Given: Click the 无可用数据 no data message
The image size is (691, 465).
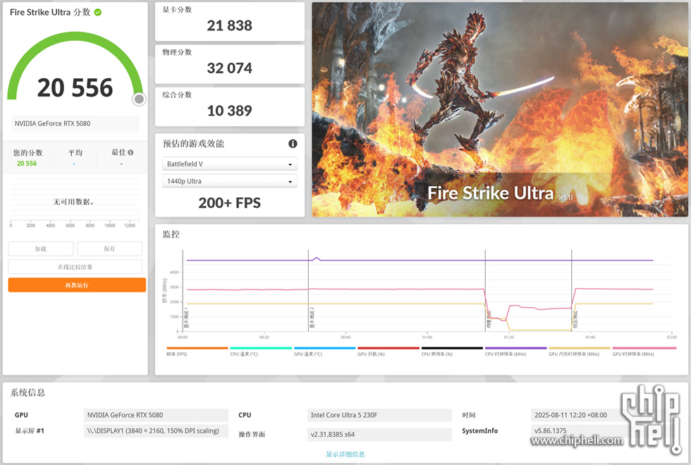Looking at the screenshot, I should pos(73,201).
